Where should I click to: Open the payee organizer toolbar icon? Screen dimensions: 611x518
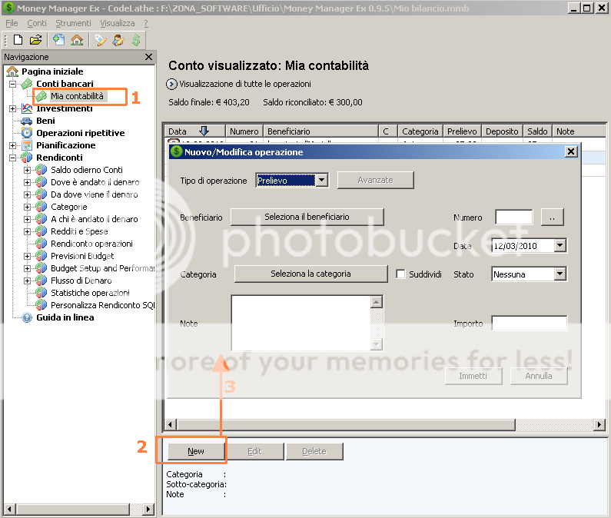[118, 40]
